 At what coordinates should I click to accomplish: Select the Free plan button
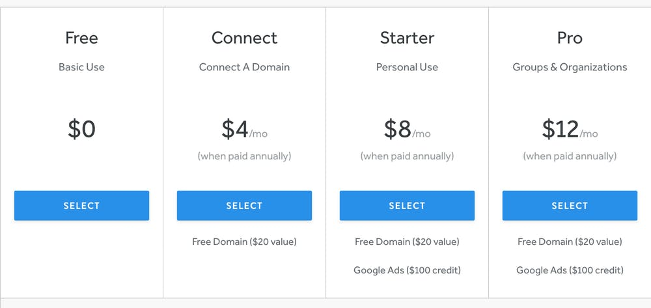point(81,206)
